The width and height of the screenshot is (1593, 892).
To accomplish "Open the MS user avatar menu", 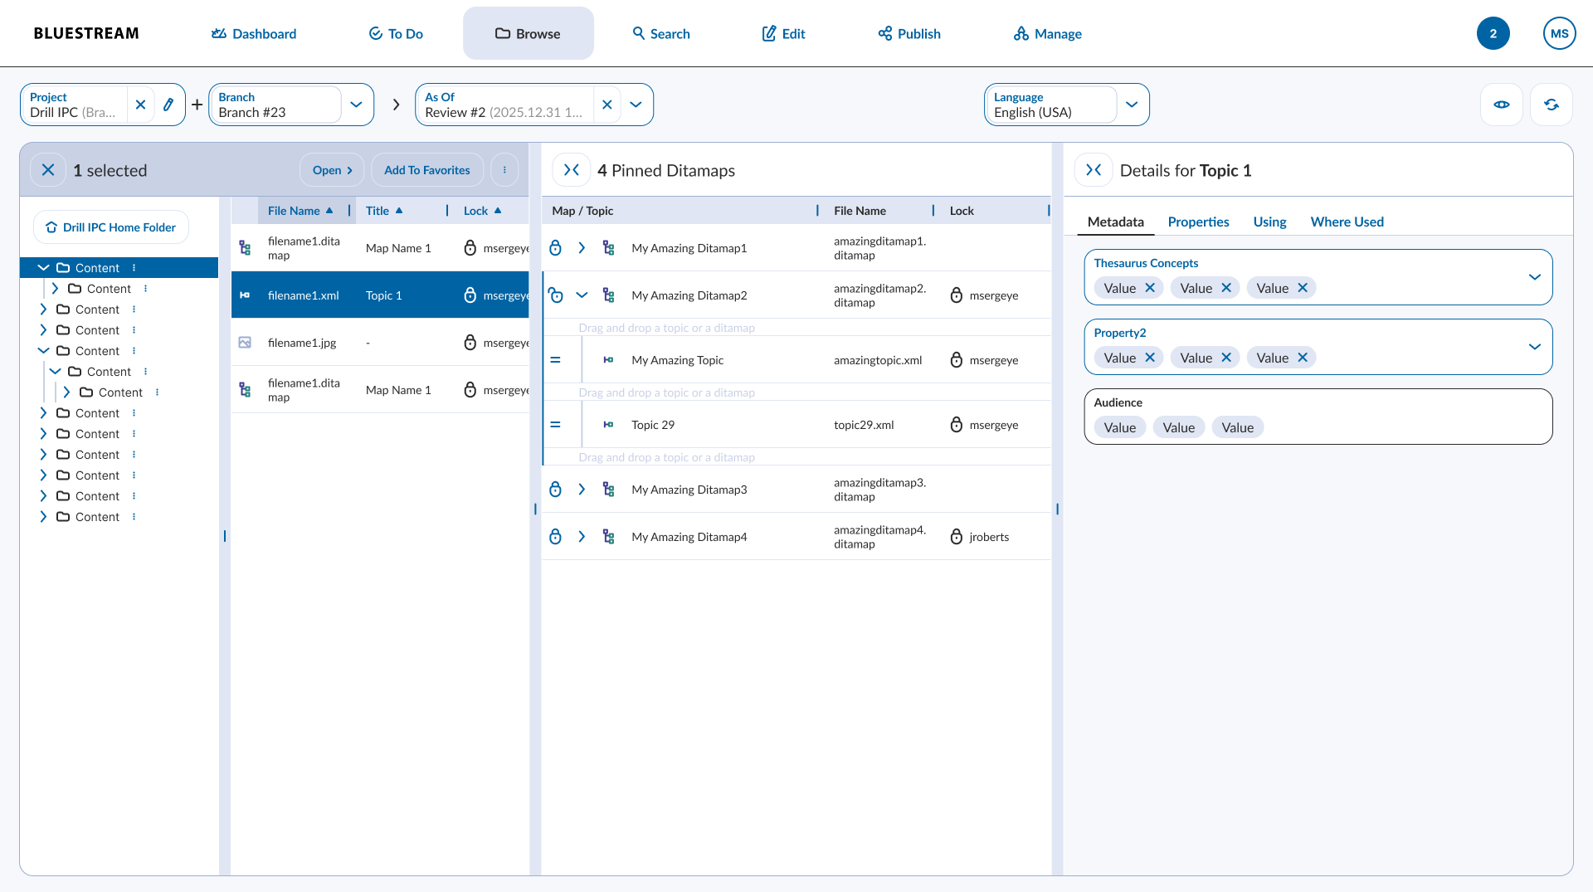I will [x=1560, y=33].
